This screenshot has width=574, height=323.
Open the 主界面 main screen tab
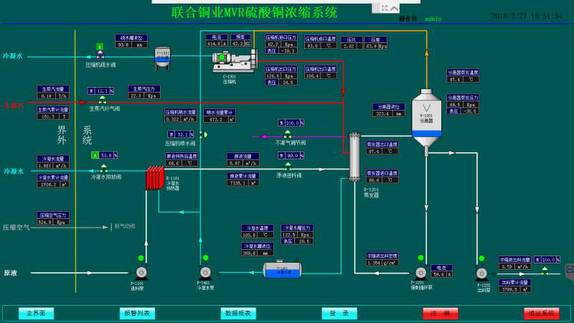pyautogui.click(x=37, y=313)
